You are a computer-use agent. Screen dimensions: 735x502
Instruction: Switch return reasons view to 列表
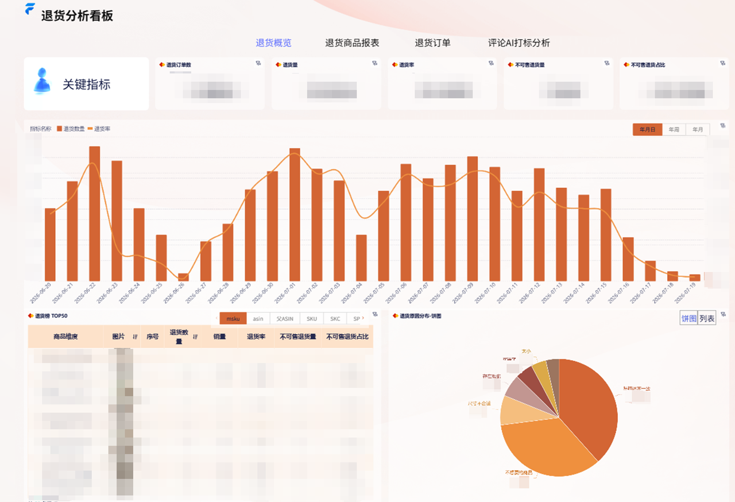(x=707, y=318)
